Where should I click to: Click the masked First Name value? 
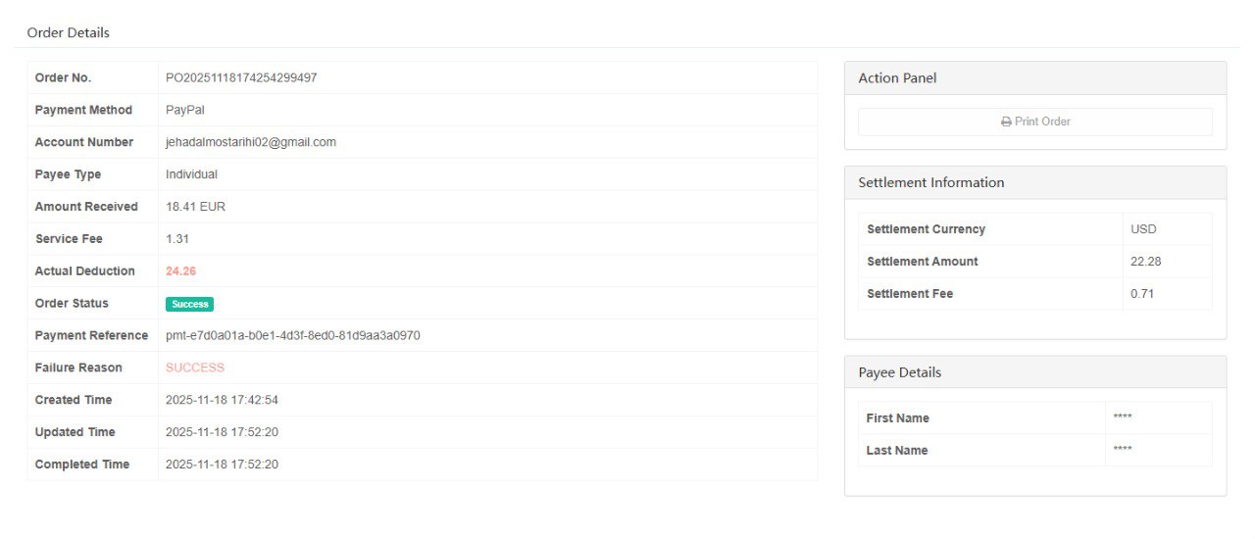click(x=1123, y=418)
